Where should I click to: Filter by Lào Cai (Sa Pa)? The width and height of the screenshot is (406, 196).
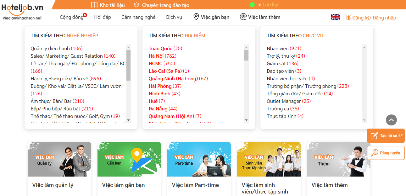pyautogui.click(x=169, y=71)
